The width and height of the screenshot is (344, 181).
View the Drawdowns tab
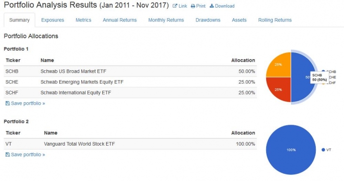pyautogui.click(x=208, y=20)
